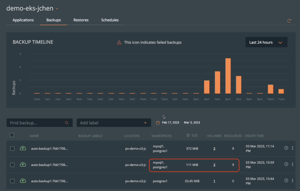
Task: Click the clock icon on the postgres1 backup row
Action: pos(286,180)
